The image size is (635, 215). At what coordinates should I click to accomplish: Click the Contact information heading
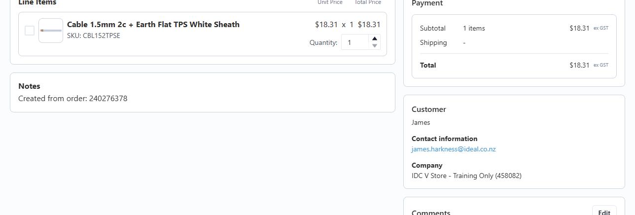tap(444, 139)
